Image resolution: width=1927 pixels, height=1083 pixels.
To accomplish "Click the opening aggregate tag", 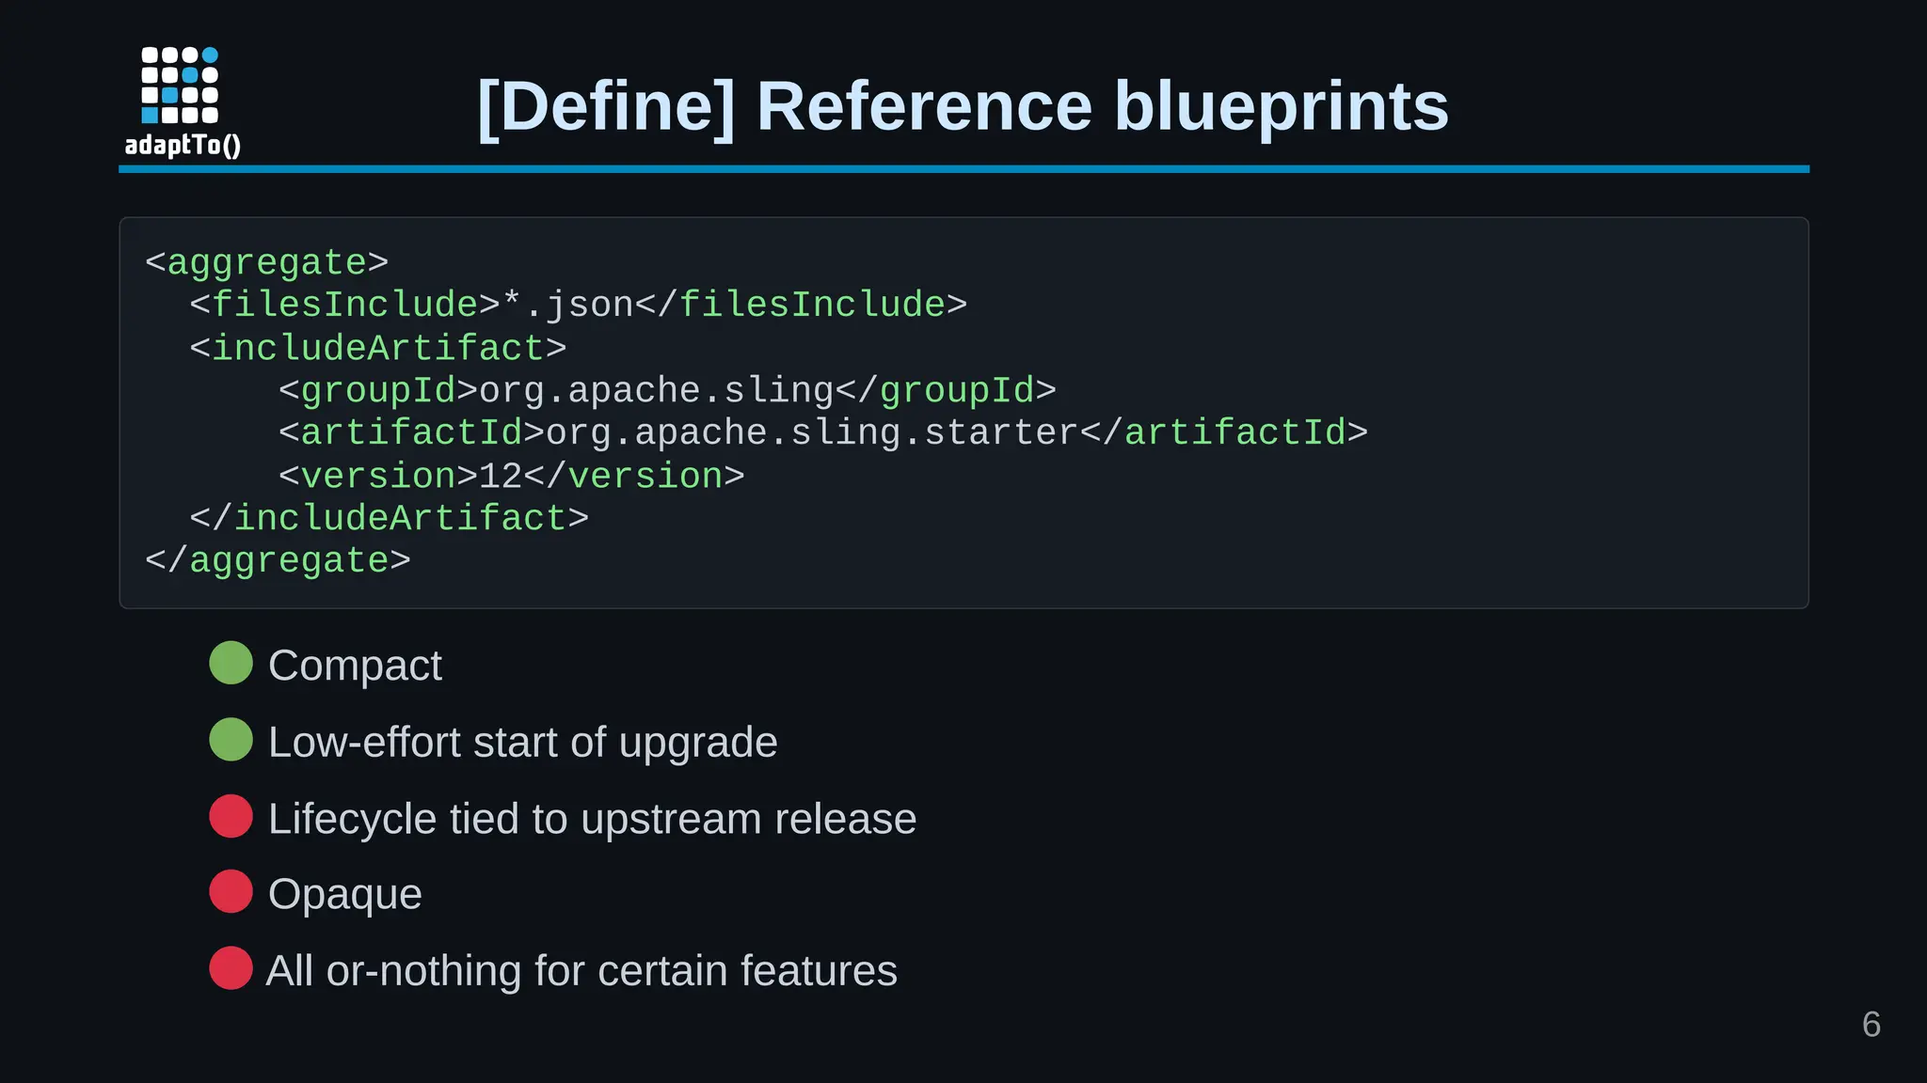I will [266, 262].
